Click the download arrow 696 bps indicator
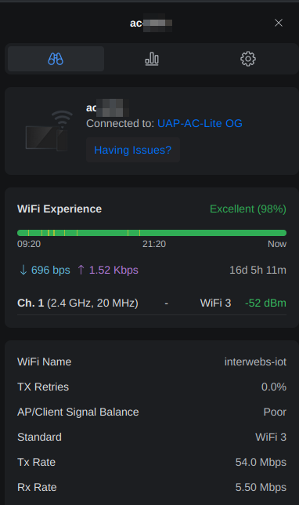This screenshot has height=505, width=299. pyautogui.click(x=45, y=270)
